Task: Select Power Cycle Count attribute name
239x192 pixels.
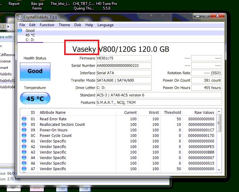Action: click(56, 136)
